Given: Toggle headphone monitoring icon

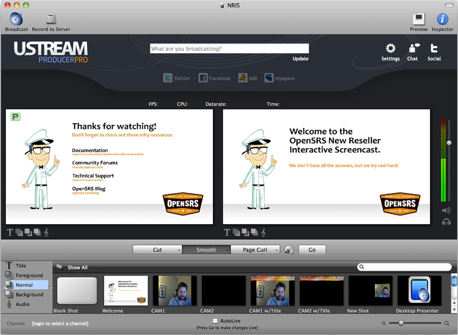Looking at the screenshot, I should [x=446, y=222].
